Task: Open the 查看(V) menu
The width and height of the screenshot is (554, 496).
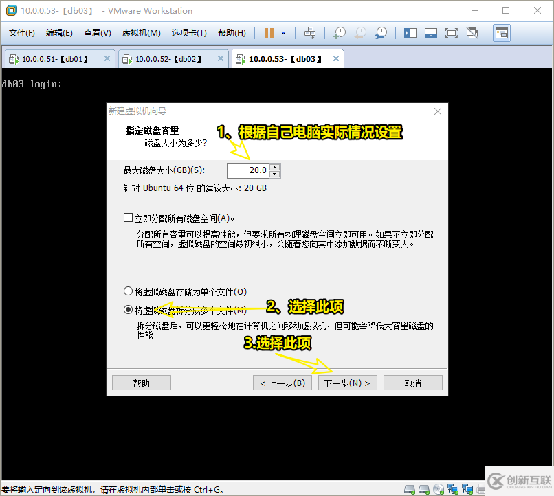Action: [x=97, y=33]
